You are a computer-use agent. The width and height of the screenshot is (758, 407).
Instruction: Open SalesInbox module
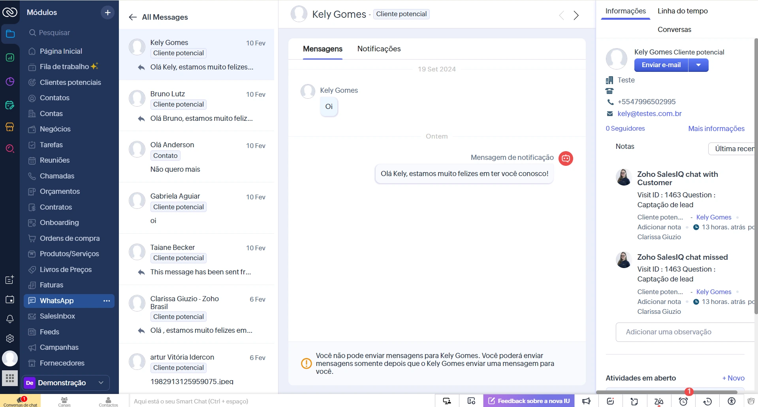pyautogui.click(x=69, y=316)
